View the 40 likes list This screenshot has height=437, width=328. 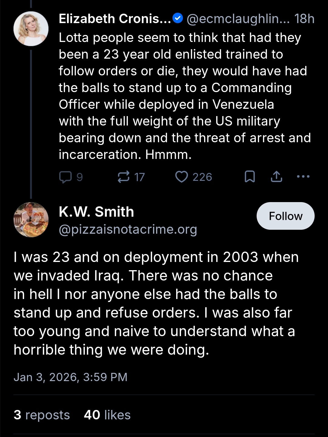coord(107,415)
